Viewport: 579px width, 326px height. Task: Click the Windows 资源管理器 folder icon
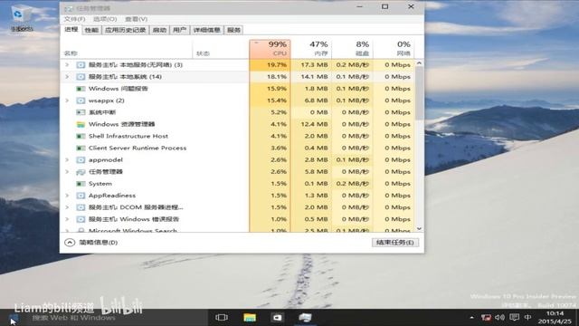pos(81,124)
